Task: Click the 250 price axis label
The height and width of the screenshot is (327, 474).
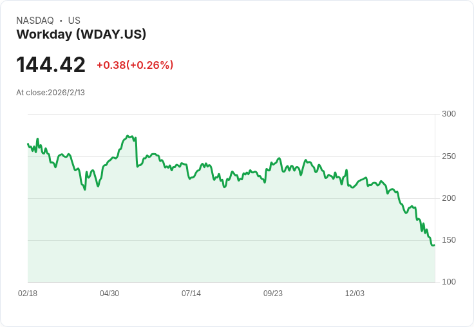Action: click(449, 156)
